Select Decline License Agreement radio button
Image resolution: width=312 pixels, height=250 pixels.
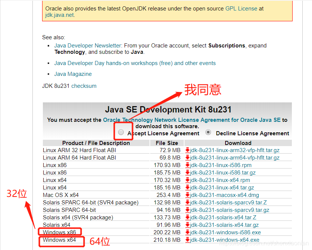click(x=208, y=132)
